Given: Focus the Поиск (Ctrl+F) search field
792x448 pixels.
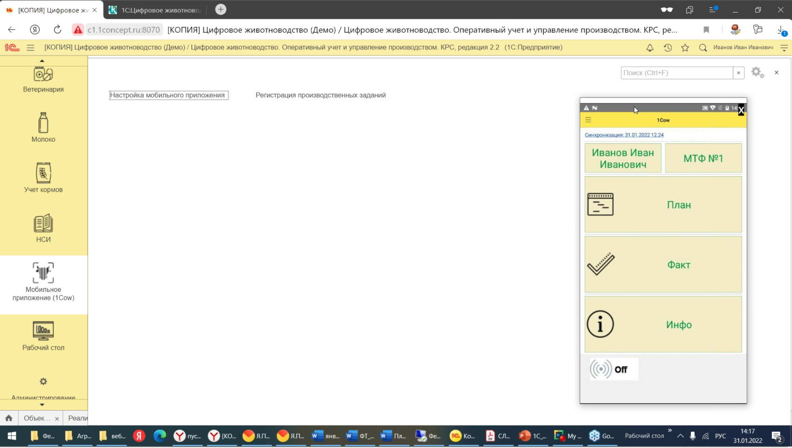Looking at the screenshot, I should (x=677, y=73).
